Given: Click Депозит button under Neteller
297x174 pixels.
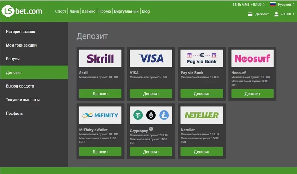Looking at the screenshot, I should click(202, 151).
